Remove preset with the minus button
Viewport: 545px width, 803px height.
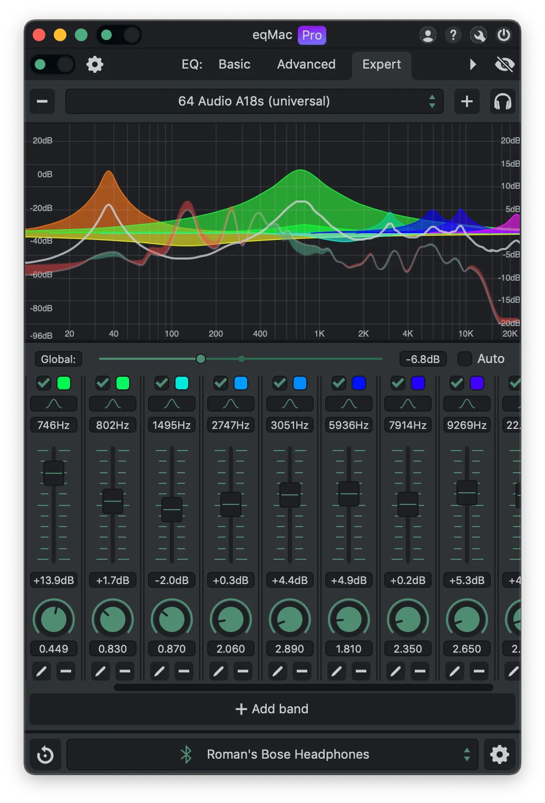(42, 101)
